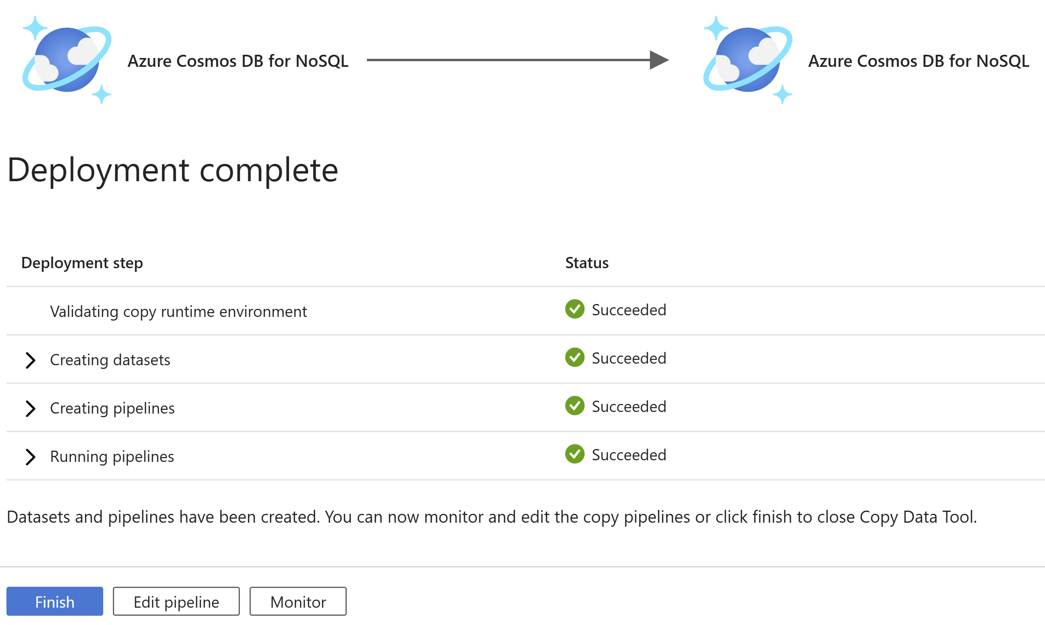The width and height of the screenshot is (1045, 625).
Task: Click Succeeded status for Running pipelines
Action: tap(629, 455)
